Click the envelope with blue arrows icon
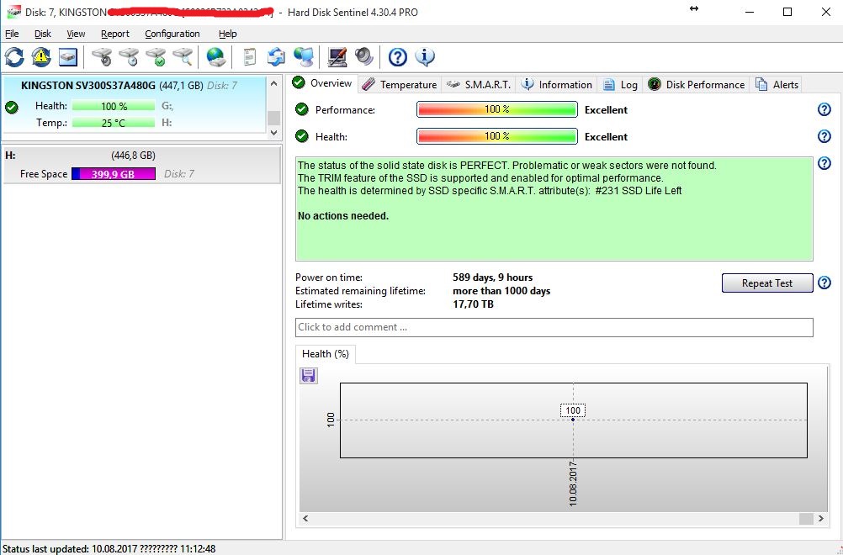Viewport: 843px width, 555px height. [276, 56]
